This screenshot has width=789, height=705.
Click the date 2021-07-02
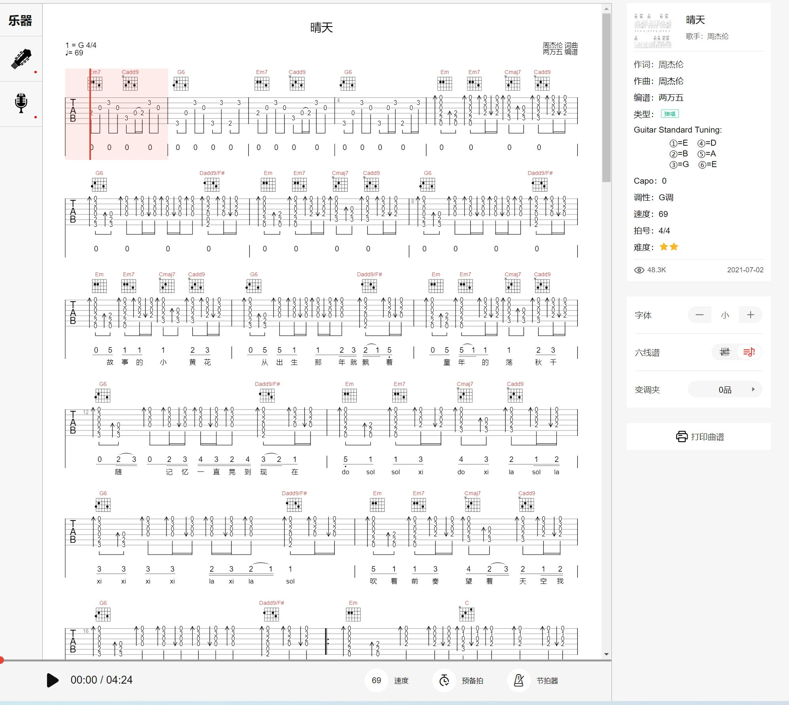tap(745, 270)
